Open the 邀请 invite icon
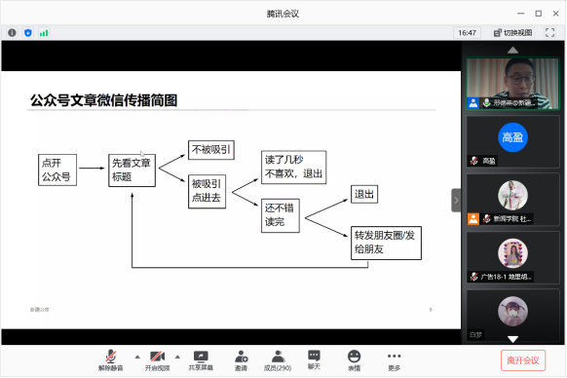 tap(241, 360)
